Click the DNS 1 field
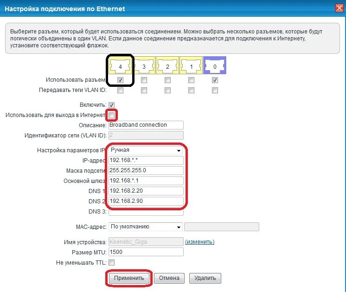Viewport: 346px width, 292px height. click(146, 191)
